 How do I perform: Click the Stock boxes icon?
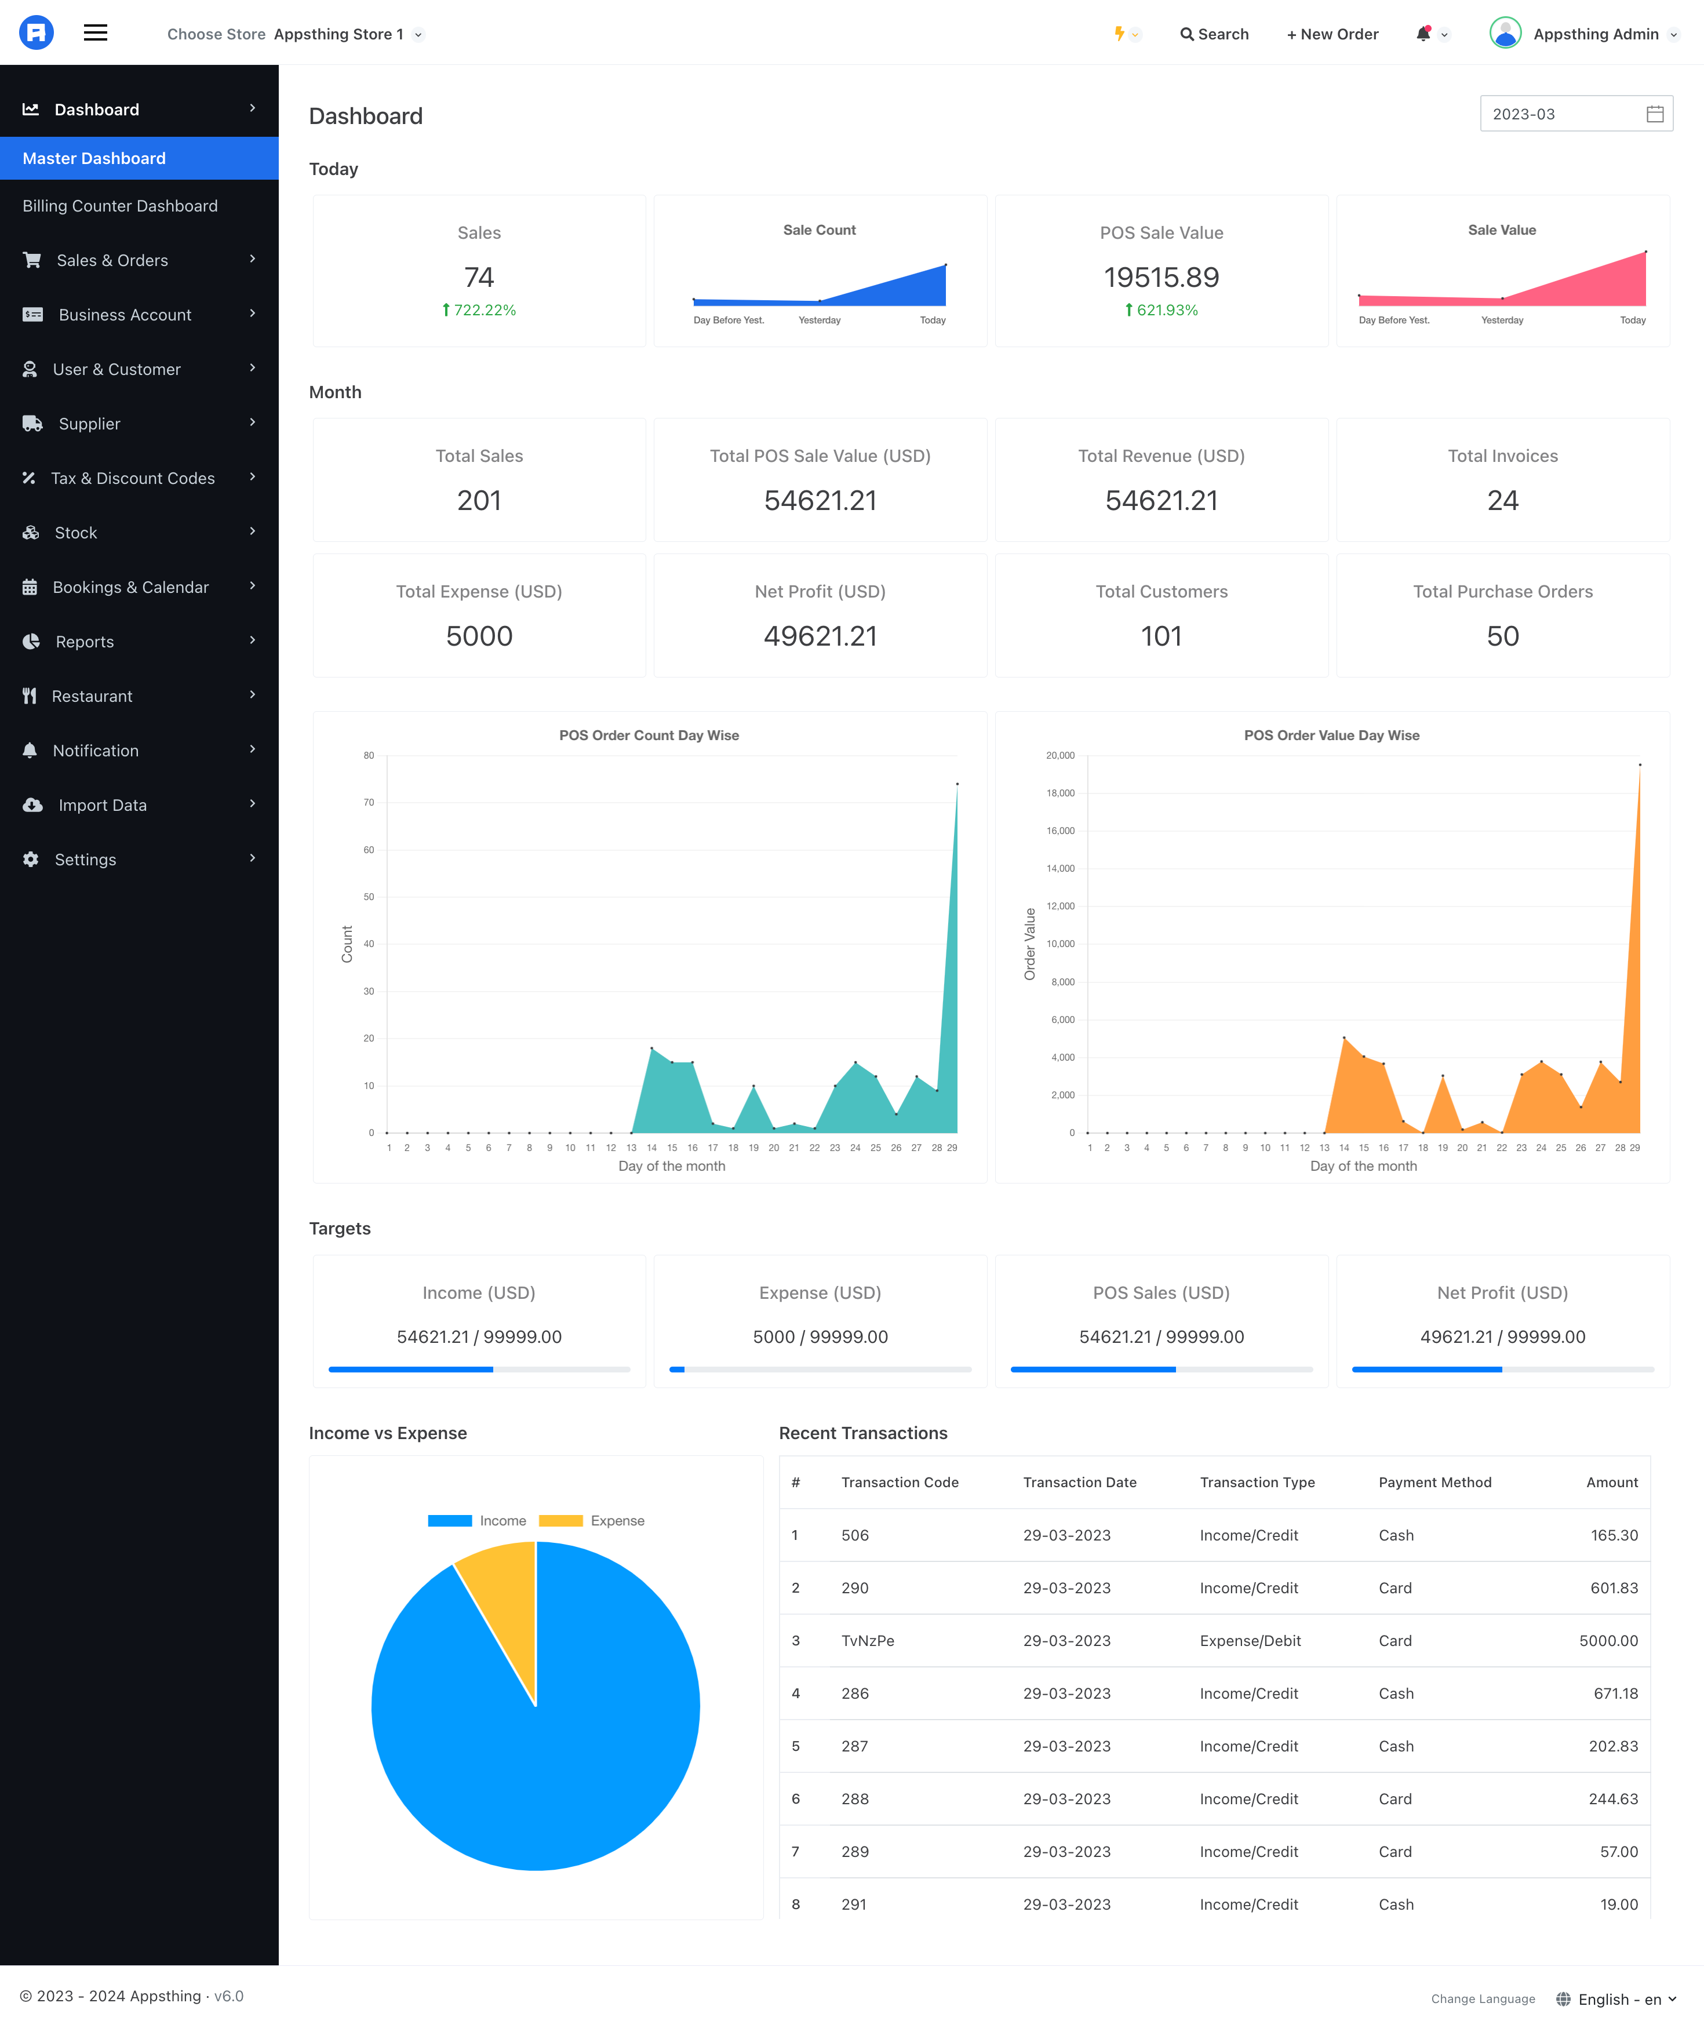(x=31, y=533)
